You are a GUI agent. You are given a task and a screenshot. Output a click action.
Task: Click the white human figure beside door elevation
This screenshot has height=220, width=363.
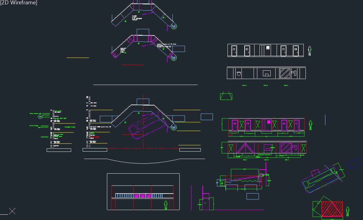point(310,51)
